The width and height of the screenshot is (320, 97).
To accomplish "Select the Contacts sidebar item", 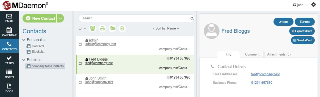I will pyautogui.click(x=9, y=46).
